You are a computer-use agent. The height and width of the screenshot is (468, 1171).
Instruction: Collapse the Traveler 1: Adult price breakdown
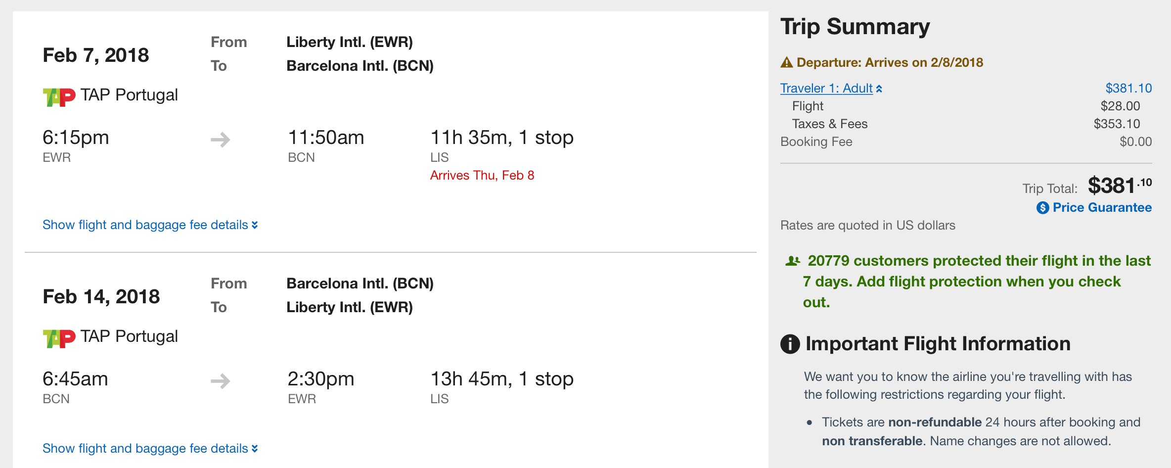(x=831, y=89)
